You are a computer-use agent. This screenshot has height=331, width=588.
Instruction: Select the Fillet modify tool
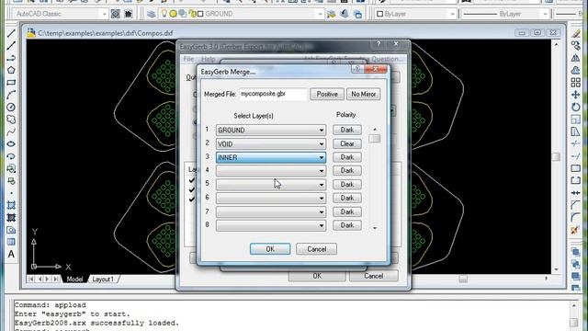coord(576,217)
